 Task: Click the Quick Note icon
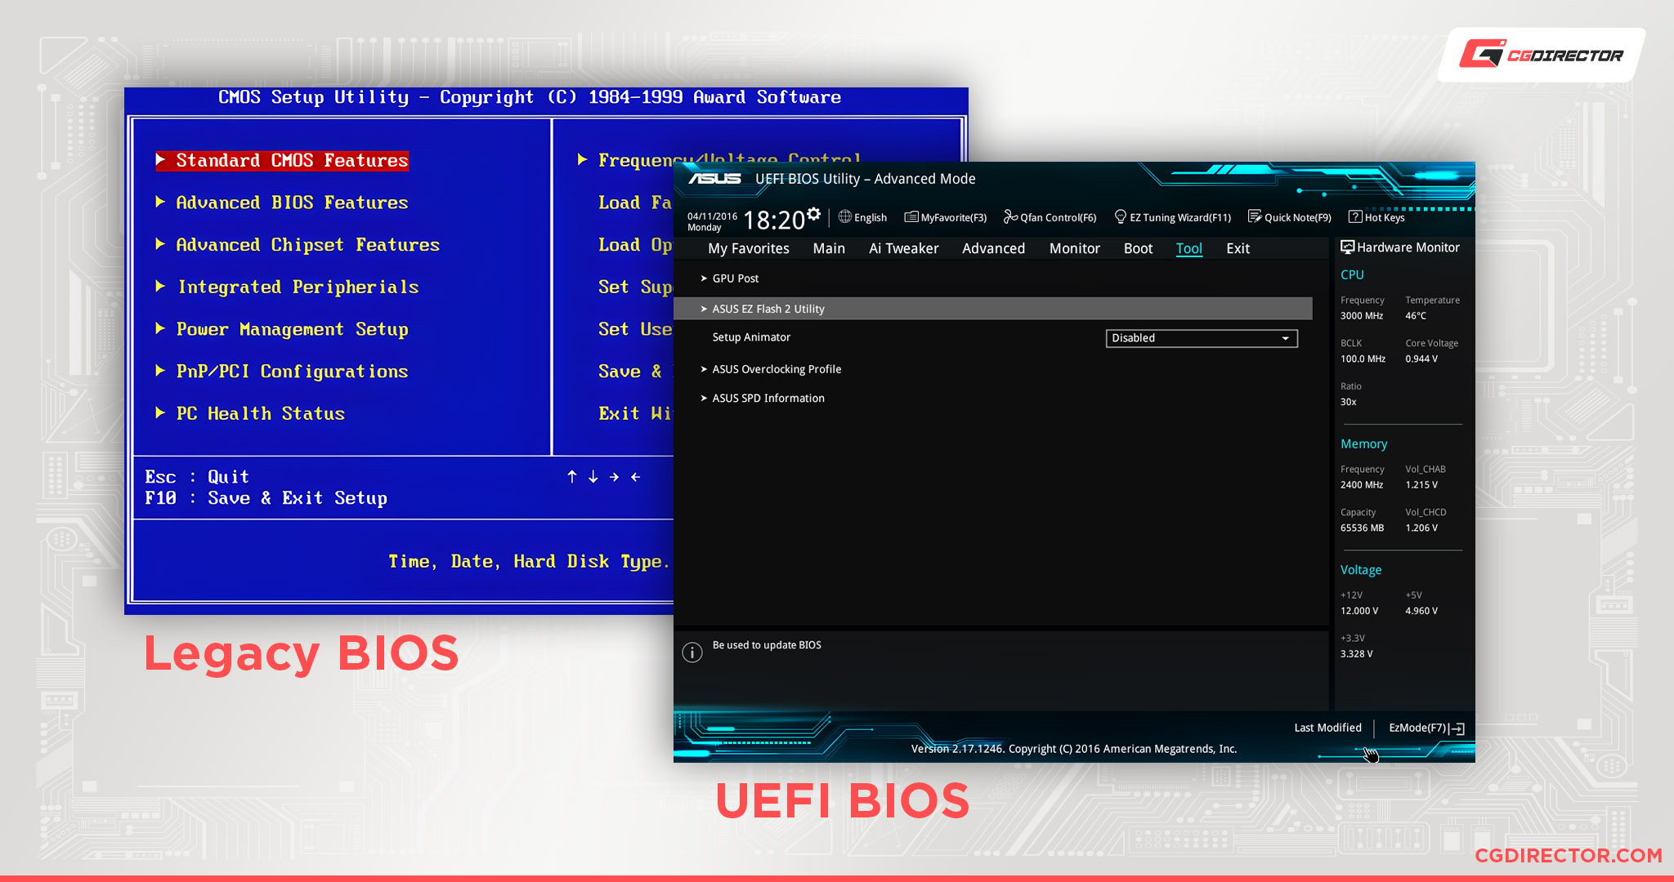[1252, 217]
